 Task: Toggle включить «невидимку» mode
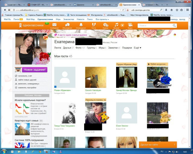click(29, 84)
